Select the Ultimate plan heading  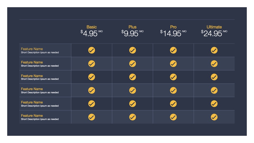pos(214,27)
